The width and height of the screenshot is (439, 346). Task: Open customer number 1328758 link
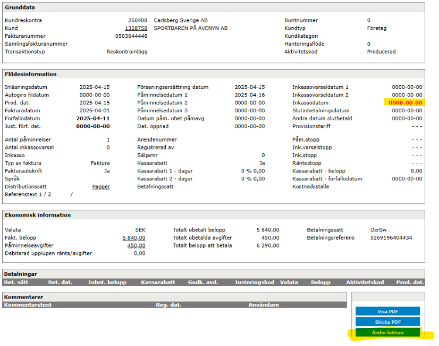point(136,28)
